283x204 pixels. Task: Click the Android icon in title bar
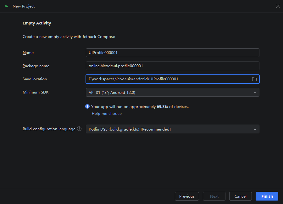(6, 6)
